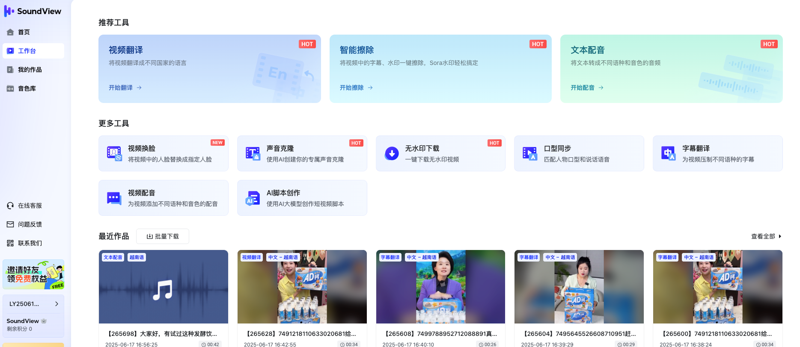Open the 视频翻译 card title

point(126,50)
